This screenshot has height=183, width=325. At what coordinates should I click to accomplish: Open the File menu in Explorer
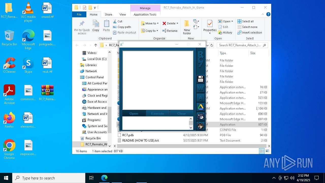point(79,14)
